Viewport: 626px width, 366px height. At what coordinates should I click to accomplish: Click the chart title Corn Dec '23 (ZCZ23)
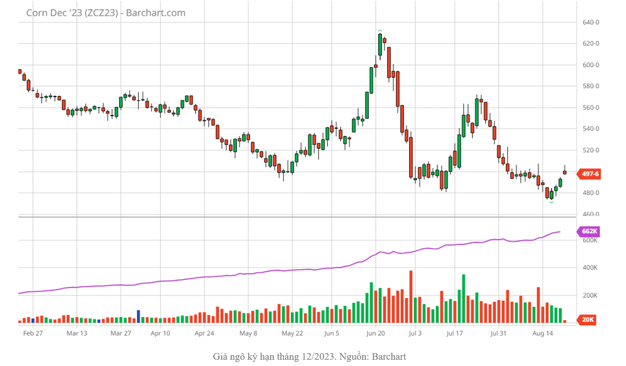72,13
